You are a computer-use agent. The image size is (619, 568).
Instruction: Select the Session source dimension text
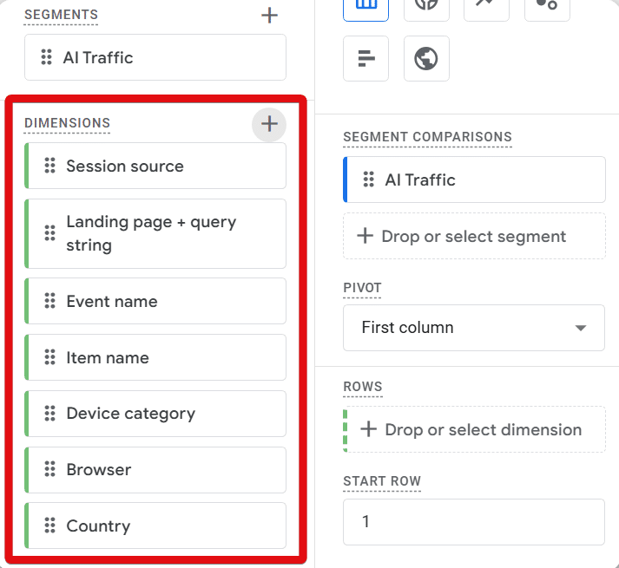click(x=125, y=166)
